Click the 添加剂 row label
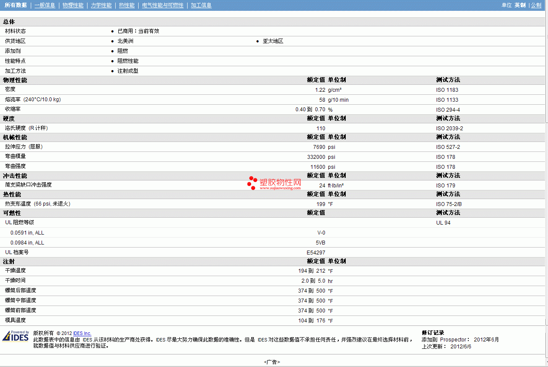 click(13, 51)
